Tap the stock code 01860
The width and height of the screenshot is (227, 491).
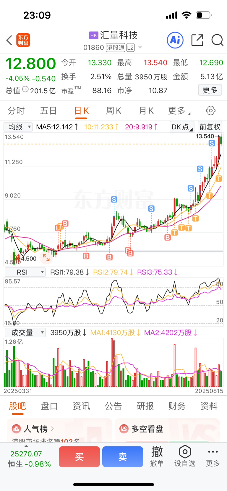94,48
